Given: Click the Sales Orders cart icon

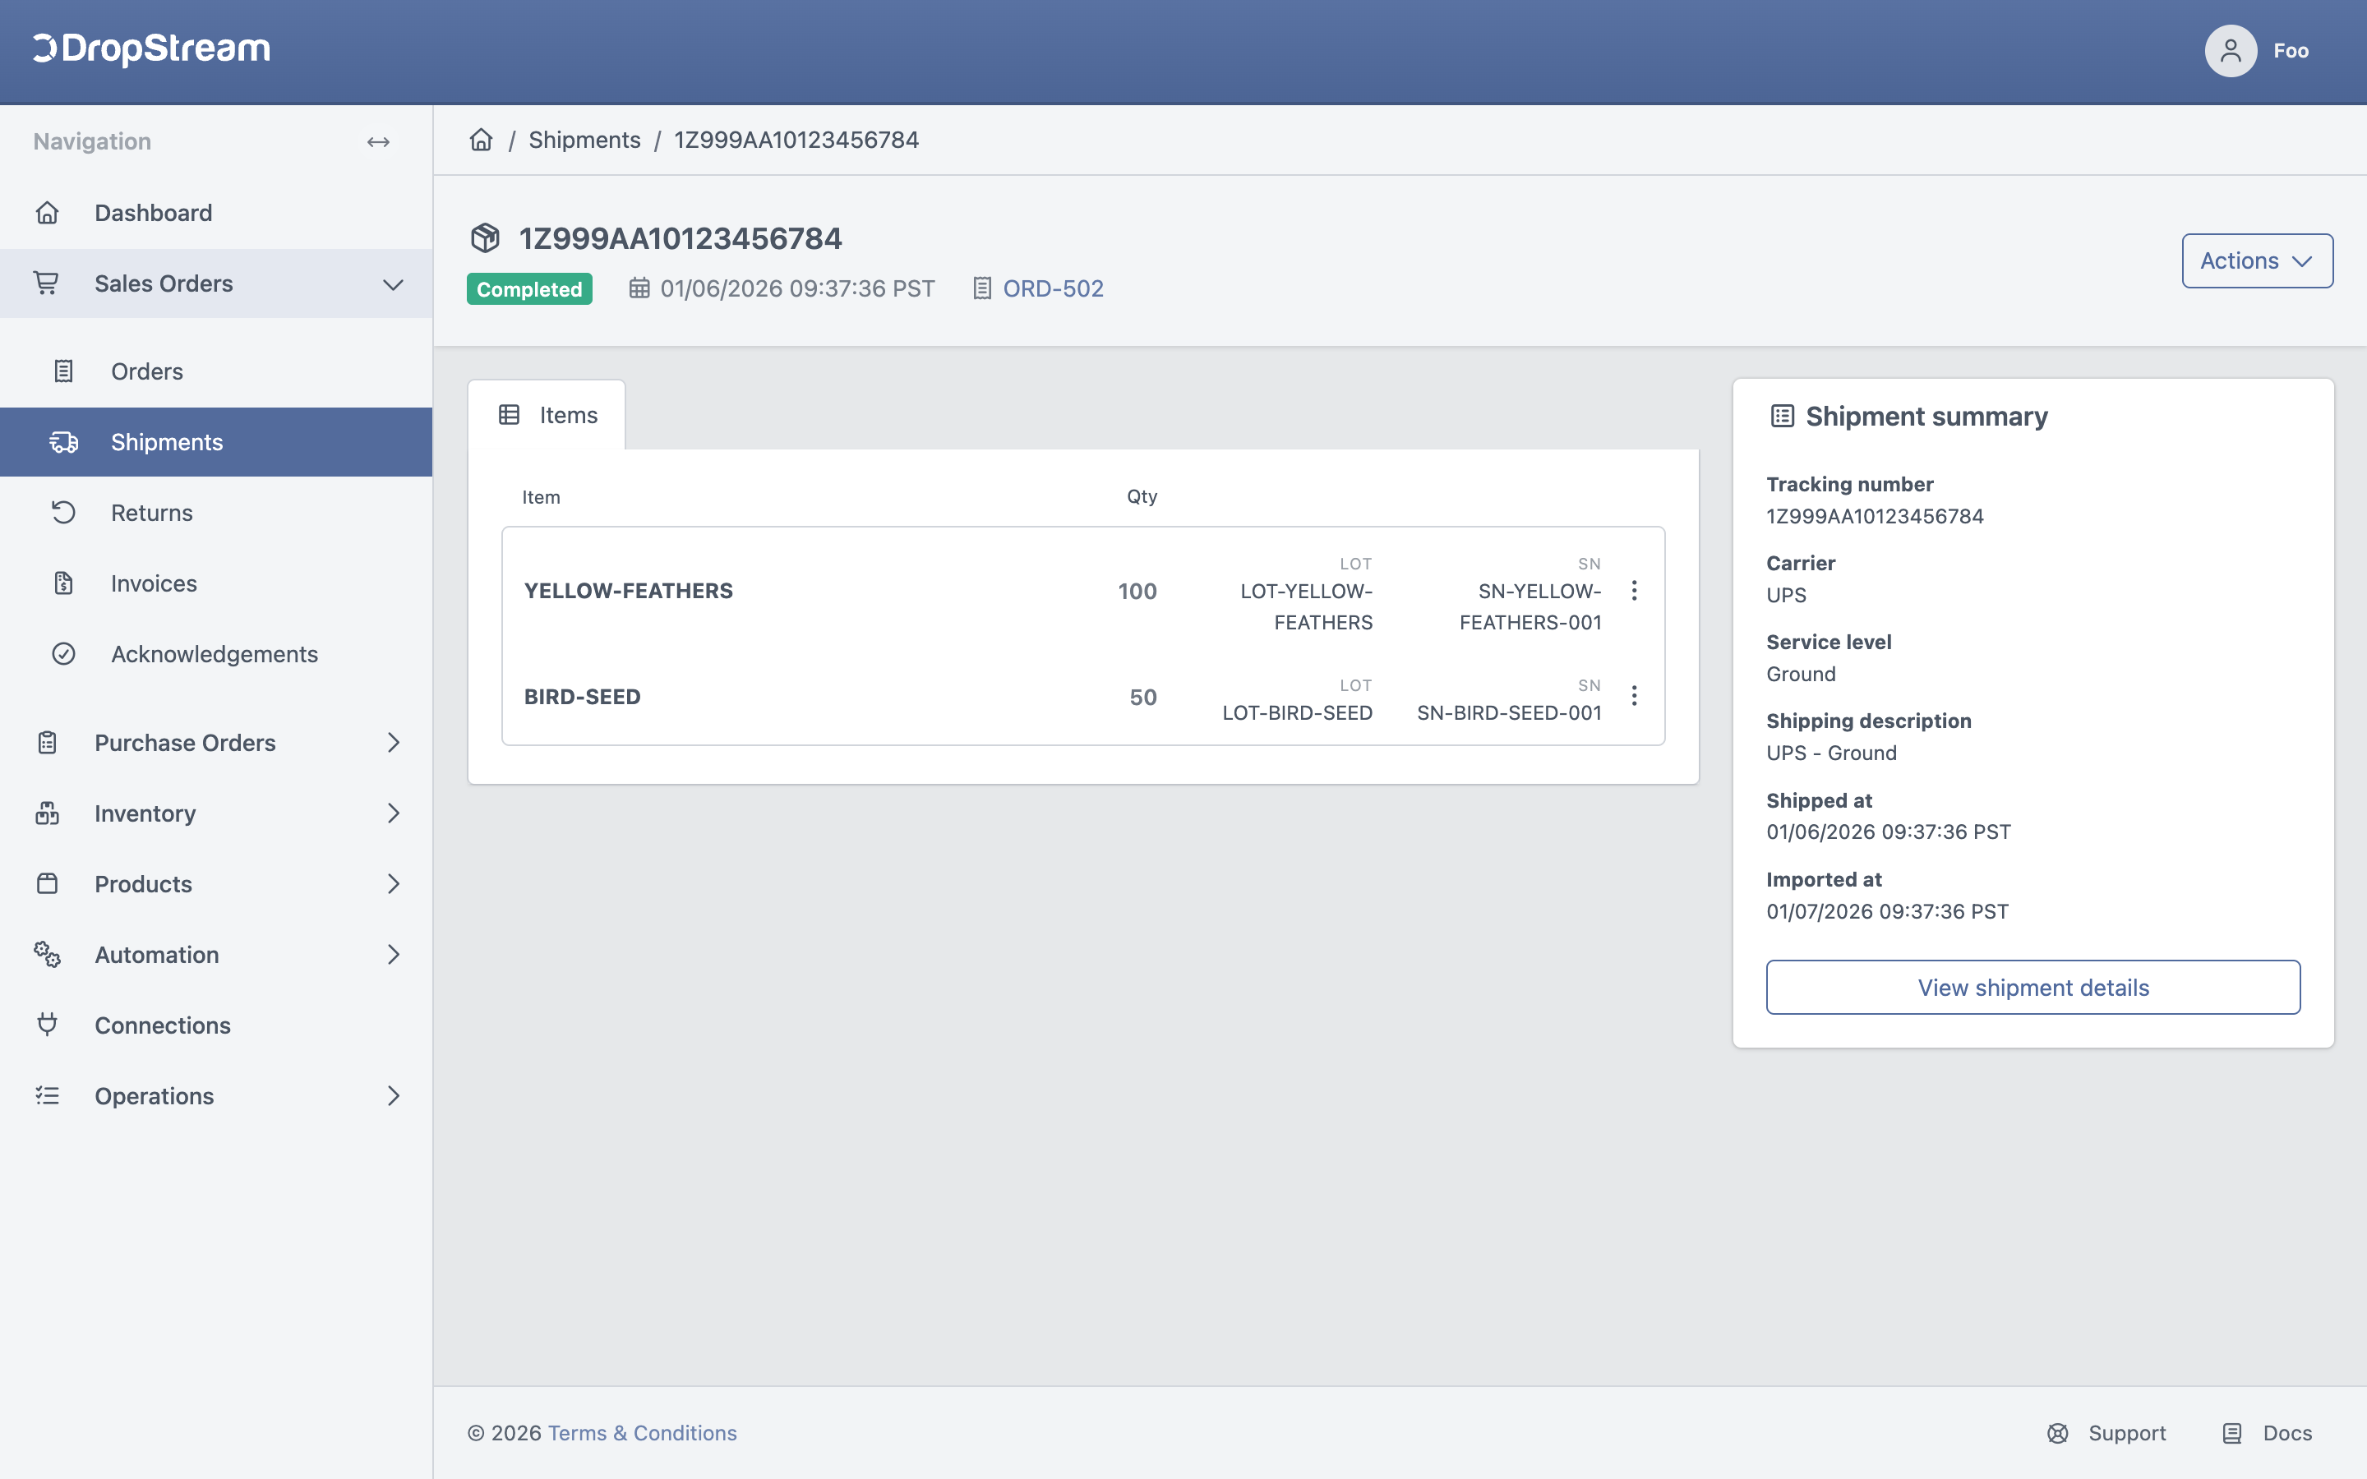Looking at the screenshot, I should pos(46,283).
